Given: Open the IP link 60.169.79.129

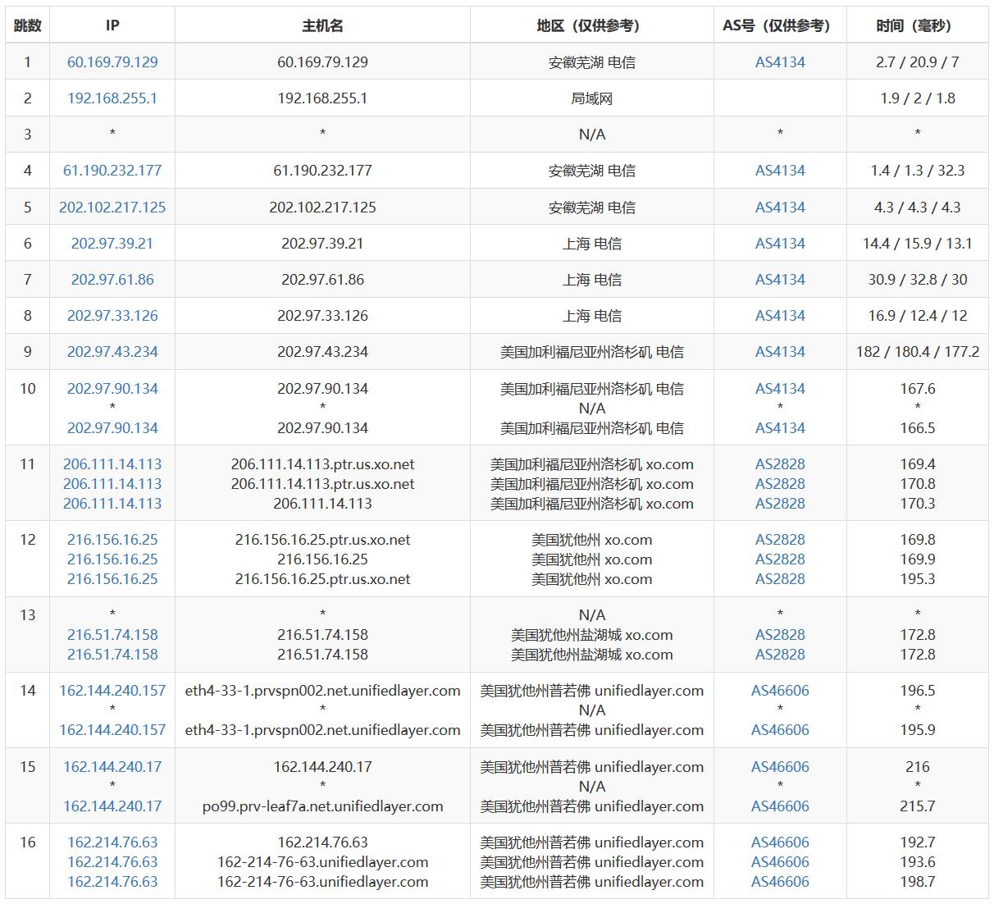Looking at the screenshot, I should (112, 62).
